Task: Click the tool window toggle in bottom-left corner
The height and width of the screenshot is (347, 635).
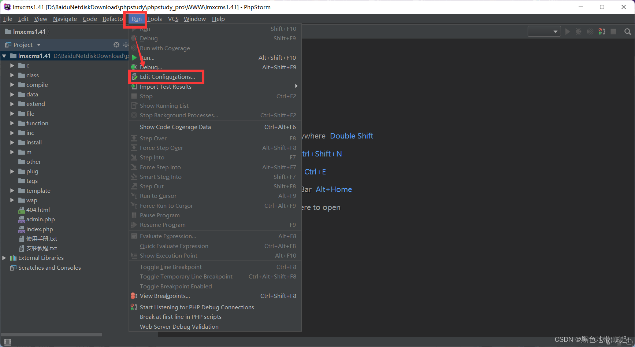Action: [7, 342]
